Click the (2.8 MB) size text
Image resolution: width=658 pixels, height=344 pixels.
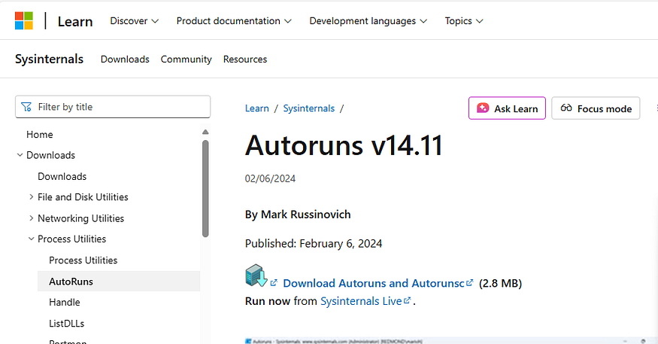pyautogui.click(x=500, y=283)
